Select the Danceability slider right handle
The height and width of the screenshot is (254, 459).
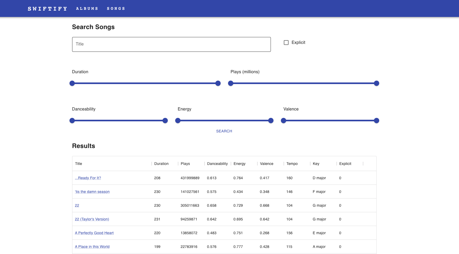[x=165, y=120]
